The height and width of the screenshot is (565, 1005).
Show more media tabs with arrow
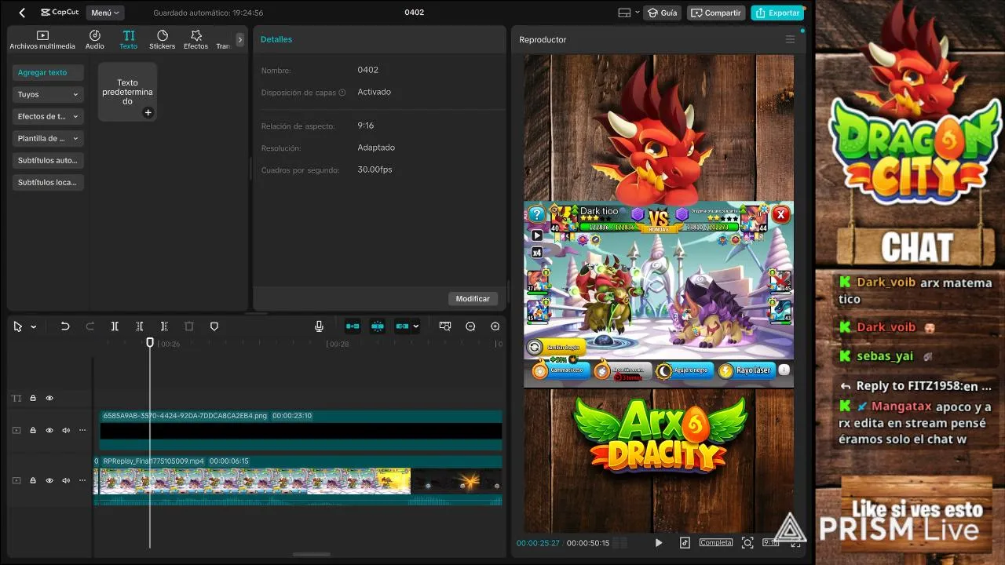240,39
